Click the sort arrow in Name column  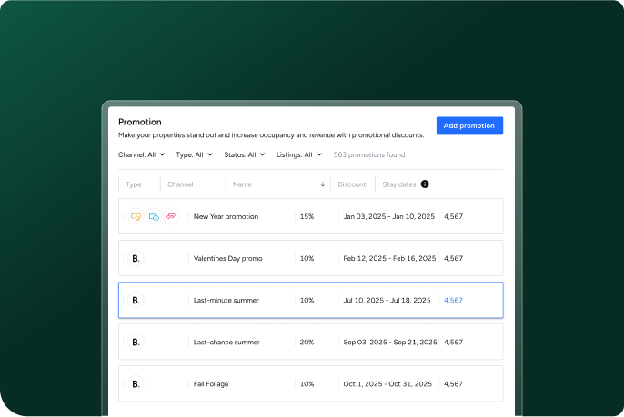(x=322, y=184)
